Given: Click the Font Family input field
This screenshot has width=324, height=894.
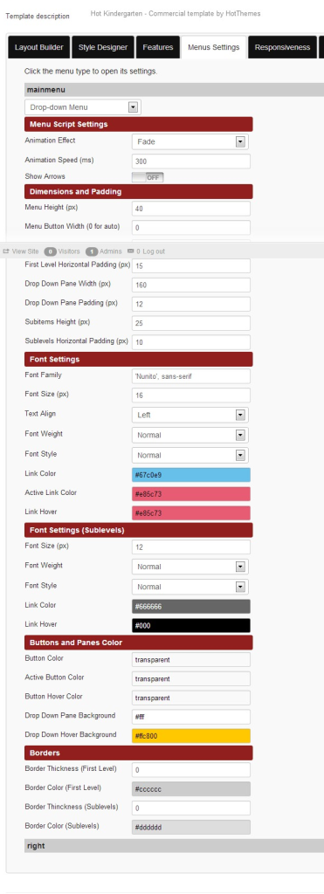Looking at the screenshot, I should [190, 376].
